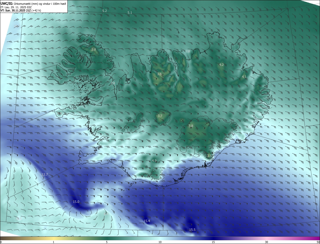The image size is (320, 244).
Task: Click the initialization time "IT: Lau. 29. 11. 2025 03Z"
Action: pos(16,7)
